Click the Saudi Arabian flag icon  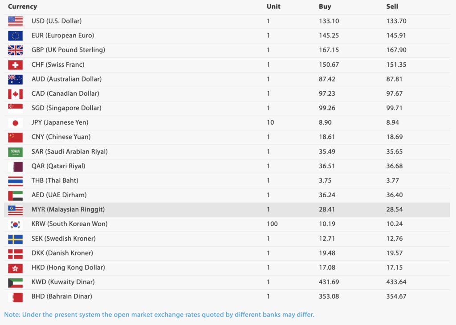15,151
